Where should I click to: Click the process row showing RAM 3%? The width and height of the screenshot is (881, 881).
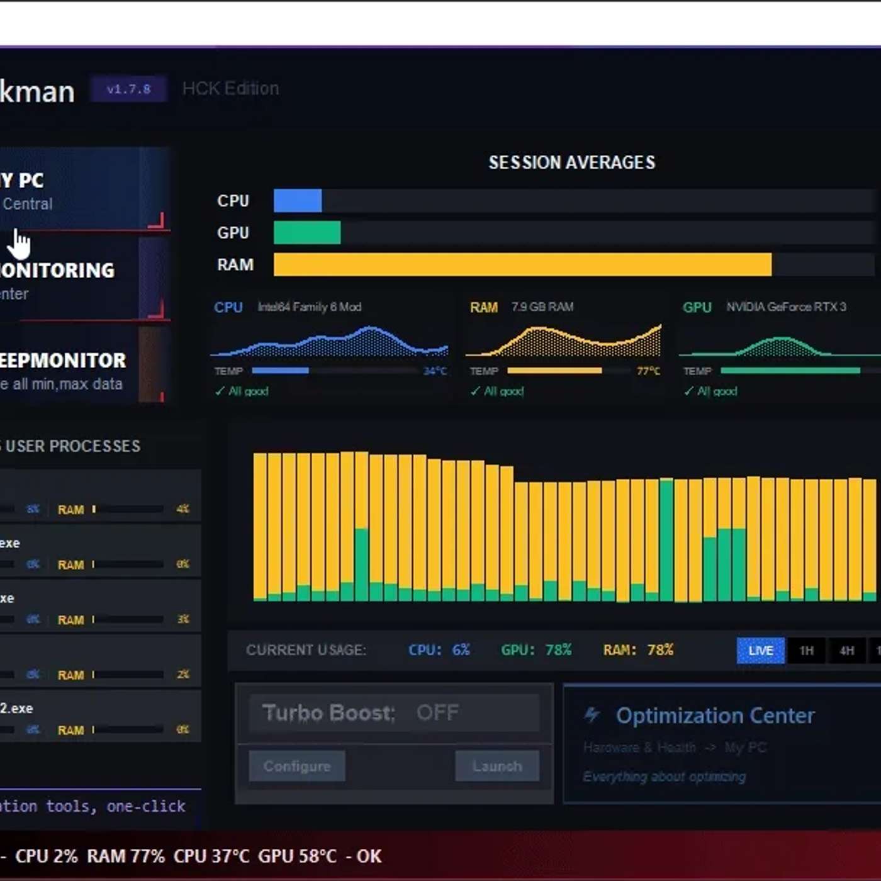100,605
